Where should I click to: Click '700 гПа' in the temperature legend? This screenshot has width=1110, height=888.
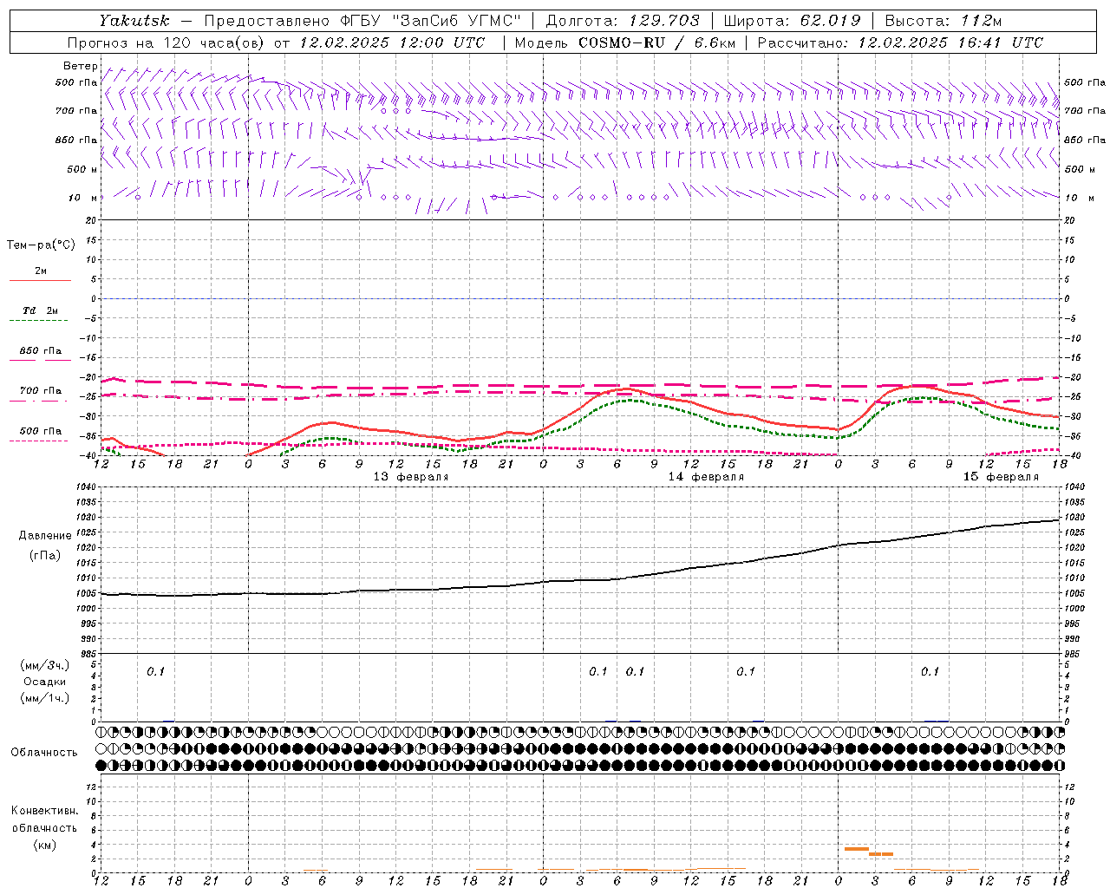point(40,390)
